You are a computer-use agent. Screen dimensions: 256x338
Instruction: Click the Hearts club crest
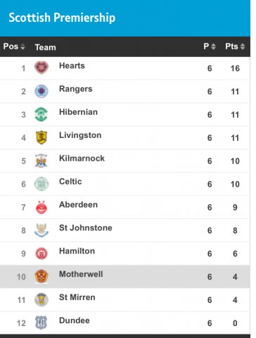[41, 68]
